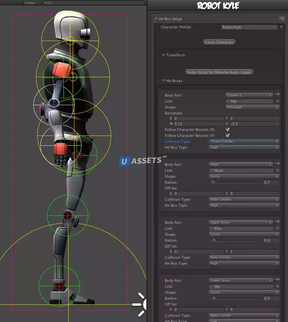
Task: Collapse the Hit Box Setup section
Action: (156, 19)
